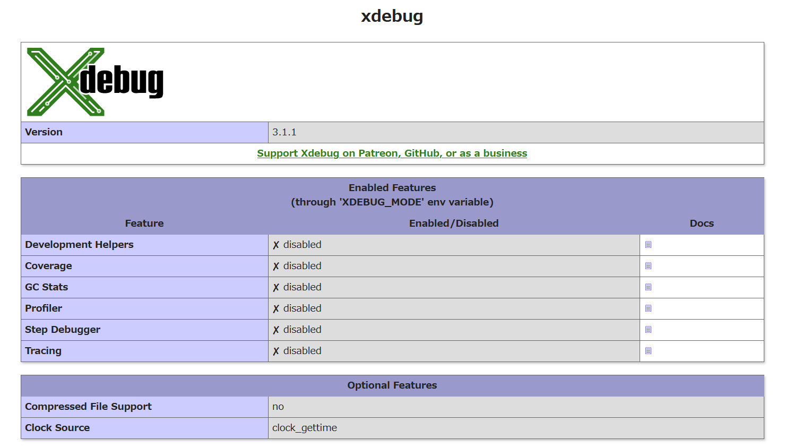Screen dimensions: 785x447
Task: Open docs icon for Step Debugger
Action: pyautogui.click(x=648, y=330)
